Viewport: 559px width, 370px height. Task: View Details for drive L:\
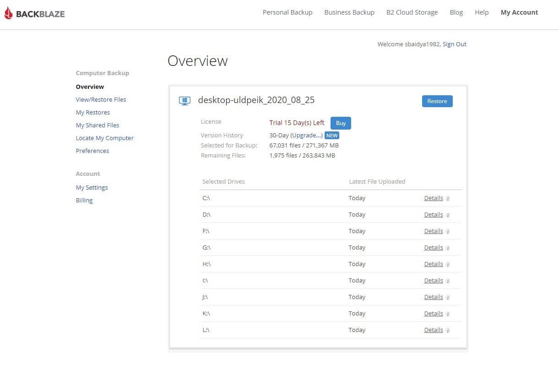(x=434, y=330)
